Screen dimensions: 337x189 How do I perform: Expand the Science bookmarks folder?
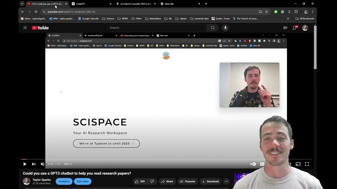108,19
